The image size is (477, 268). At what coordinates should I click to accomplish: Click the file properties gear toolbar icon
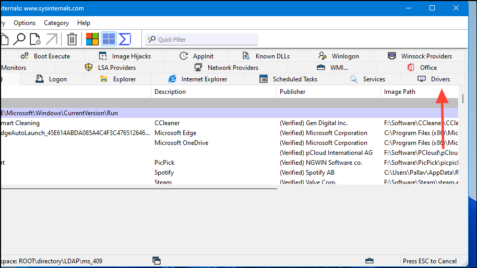tap(35, 39)
